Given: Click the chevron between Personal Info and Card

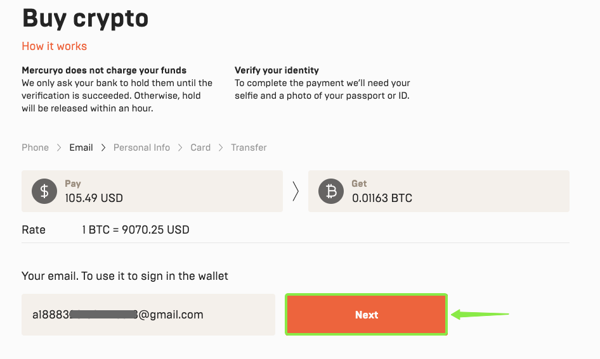Looking at the screenshot, I should [x=180, y=148].
